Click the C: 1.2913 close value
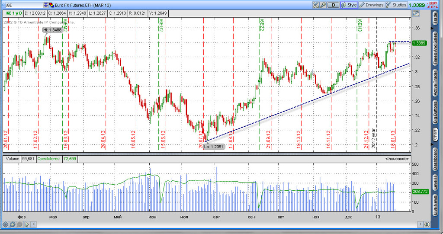The image size is (443, 234). (117, 13)
